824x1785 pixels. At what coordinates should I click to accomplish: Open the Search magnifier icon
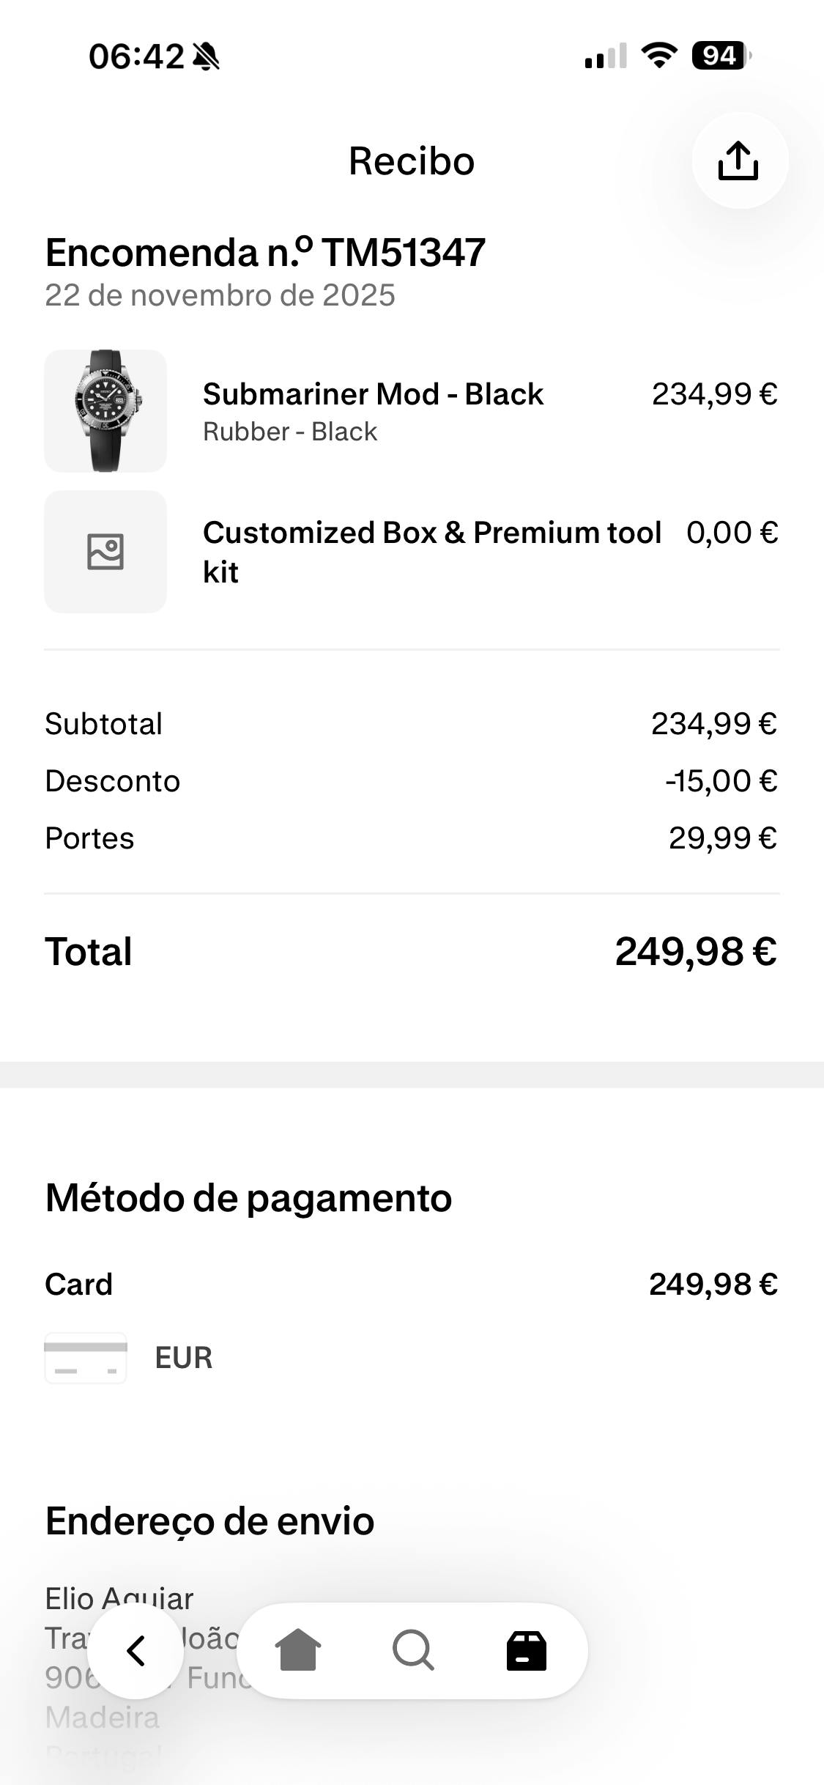pyautogui.click(x=413, y=1651)
